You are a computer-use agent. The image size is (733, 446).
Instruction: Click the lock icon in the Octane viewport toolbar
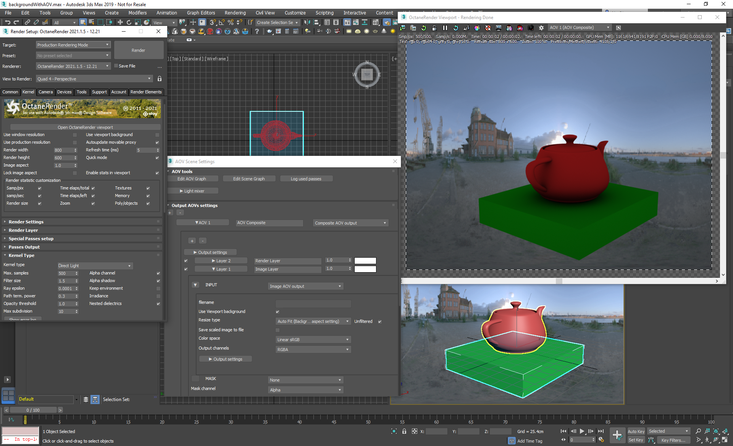(x=434, y=28)
